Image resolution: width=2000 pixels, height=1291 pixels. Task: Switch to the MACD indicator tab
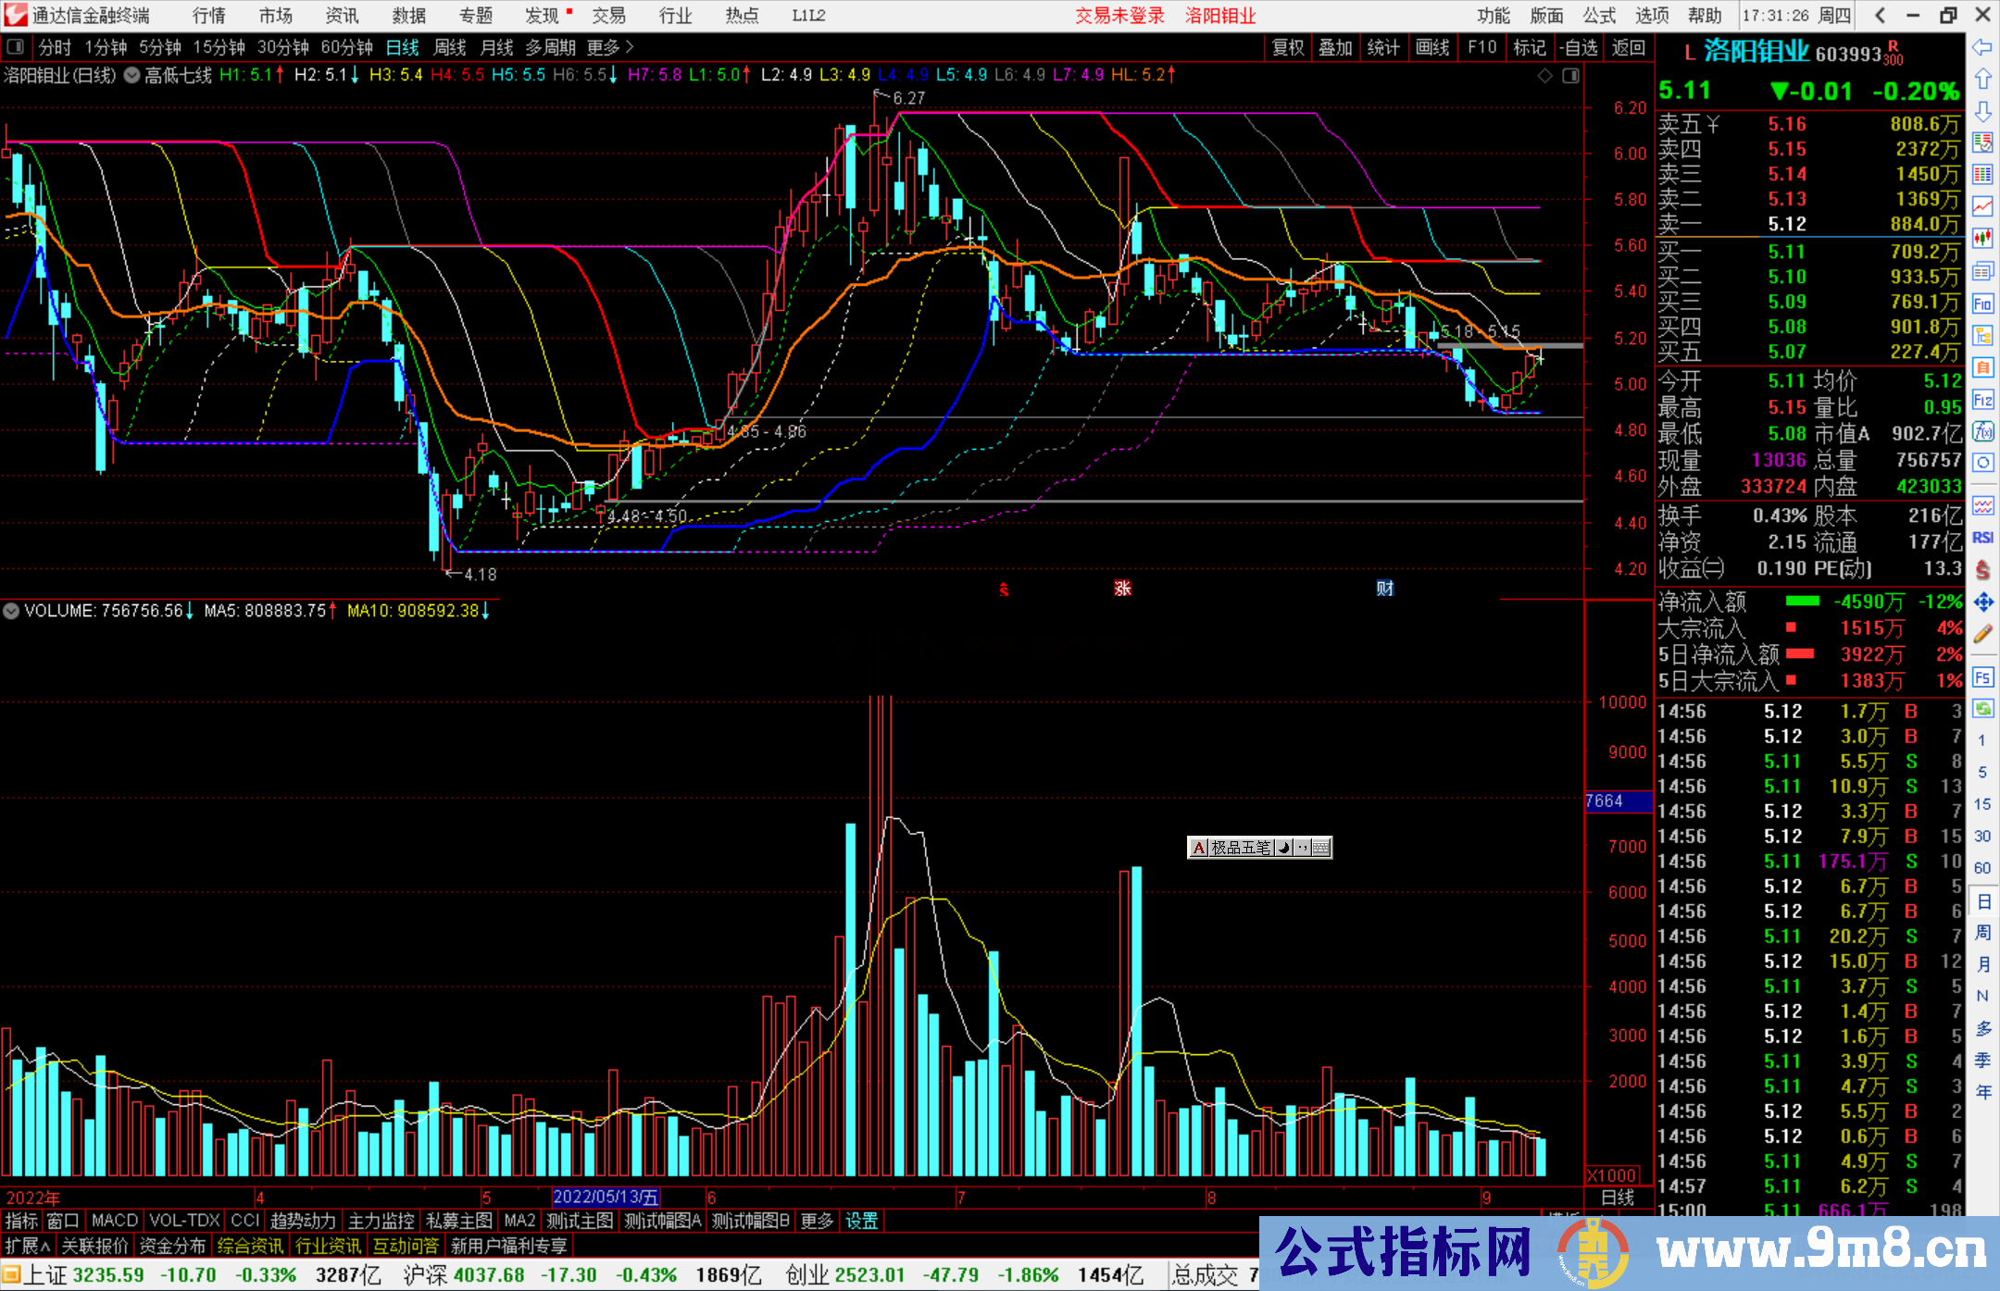coord(115,1221)
